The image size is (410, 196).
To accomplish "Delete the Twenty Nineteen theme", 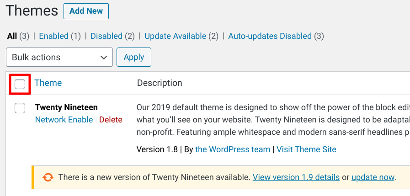I will (111, 120).
